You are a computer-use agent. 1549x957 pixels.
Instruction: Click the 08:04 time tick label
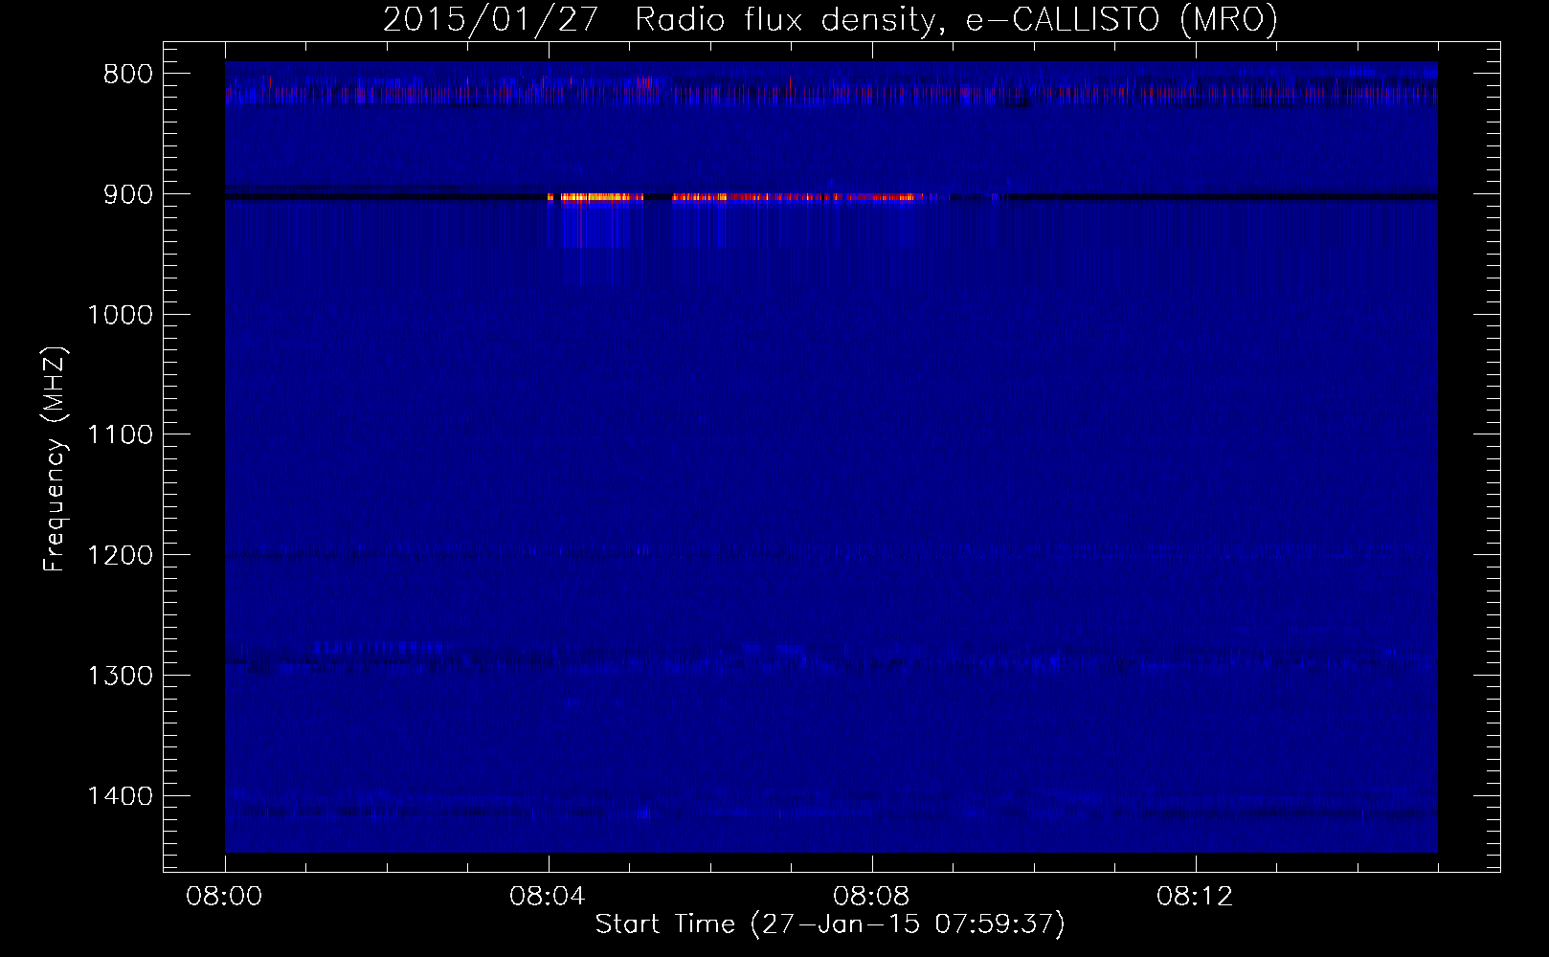click(x=549, y=897)
